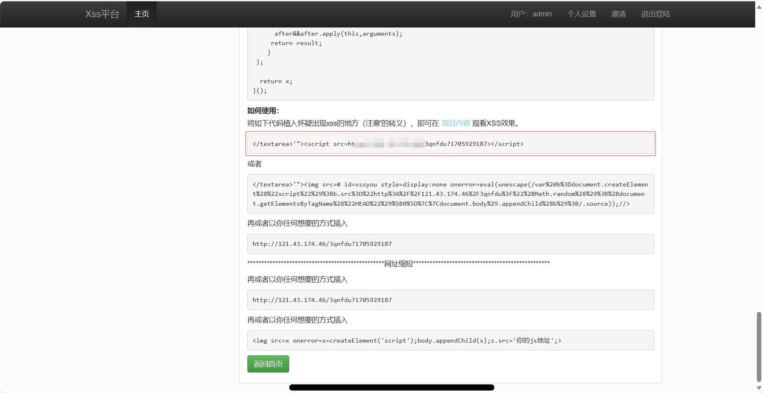Click the Xss平台 brand logo
This screenshot has height=393, width=763.
coord(102,14)
